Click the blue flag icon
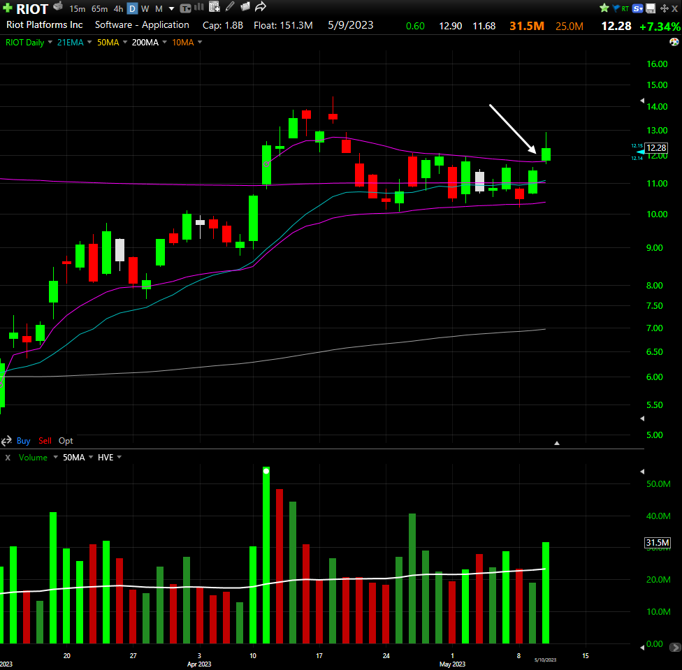 pos(616,8)
